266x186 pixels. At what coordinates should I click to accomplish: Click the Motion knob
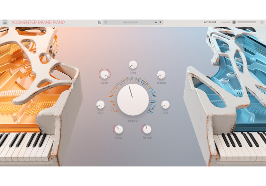pyautogui.click(x=161, y=75)
